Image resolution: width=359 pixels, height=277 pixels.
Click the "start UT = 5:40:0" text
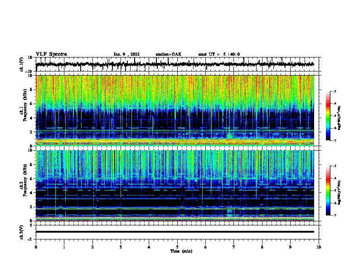219,54
